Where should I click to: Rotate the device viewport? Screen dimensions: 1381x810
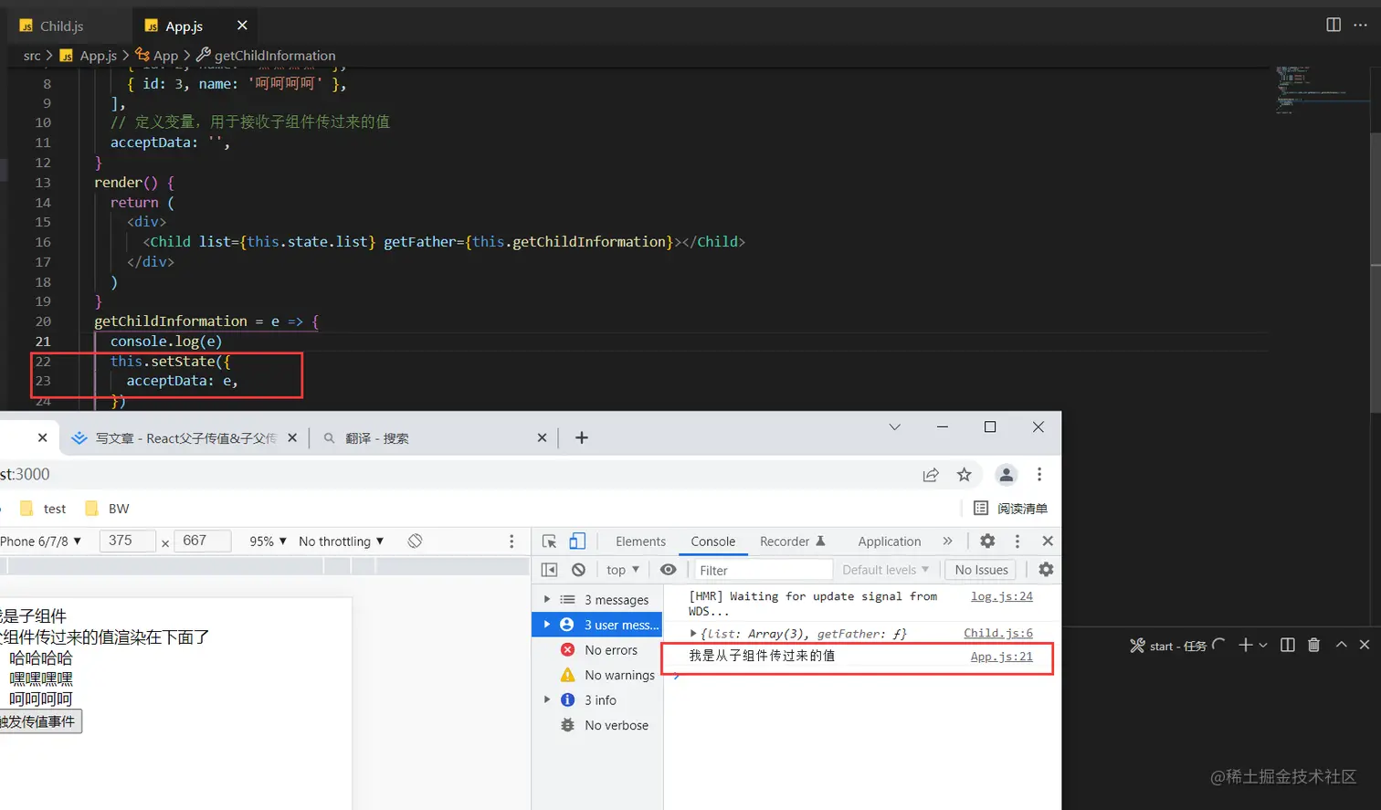tap(415, 542)
